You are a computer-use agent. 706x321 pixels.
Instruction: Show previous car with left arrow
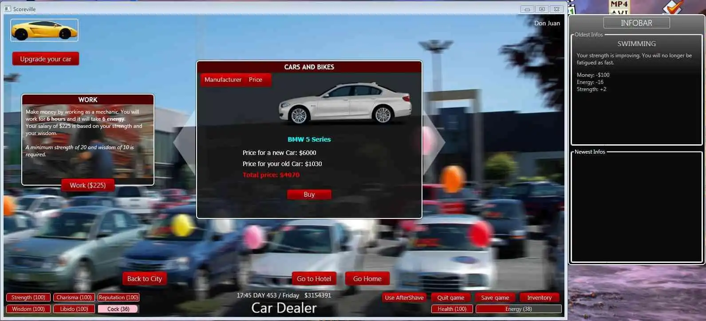coord(185,142)
